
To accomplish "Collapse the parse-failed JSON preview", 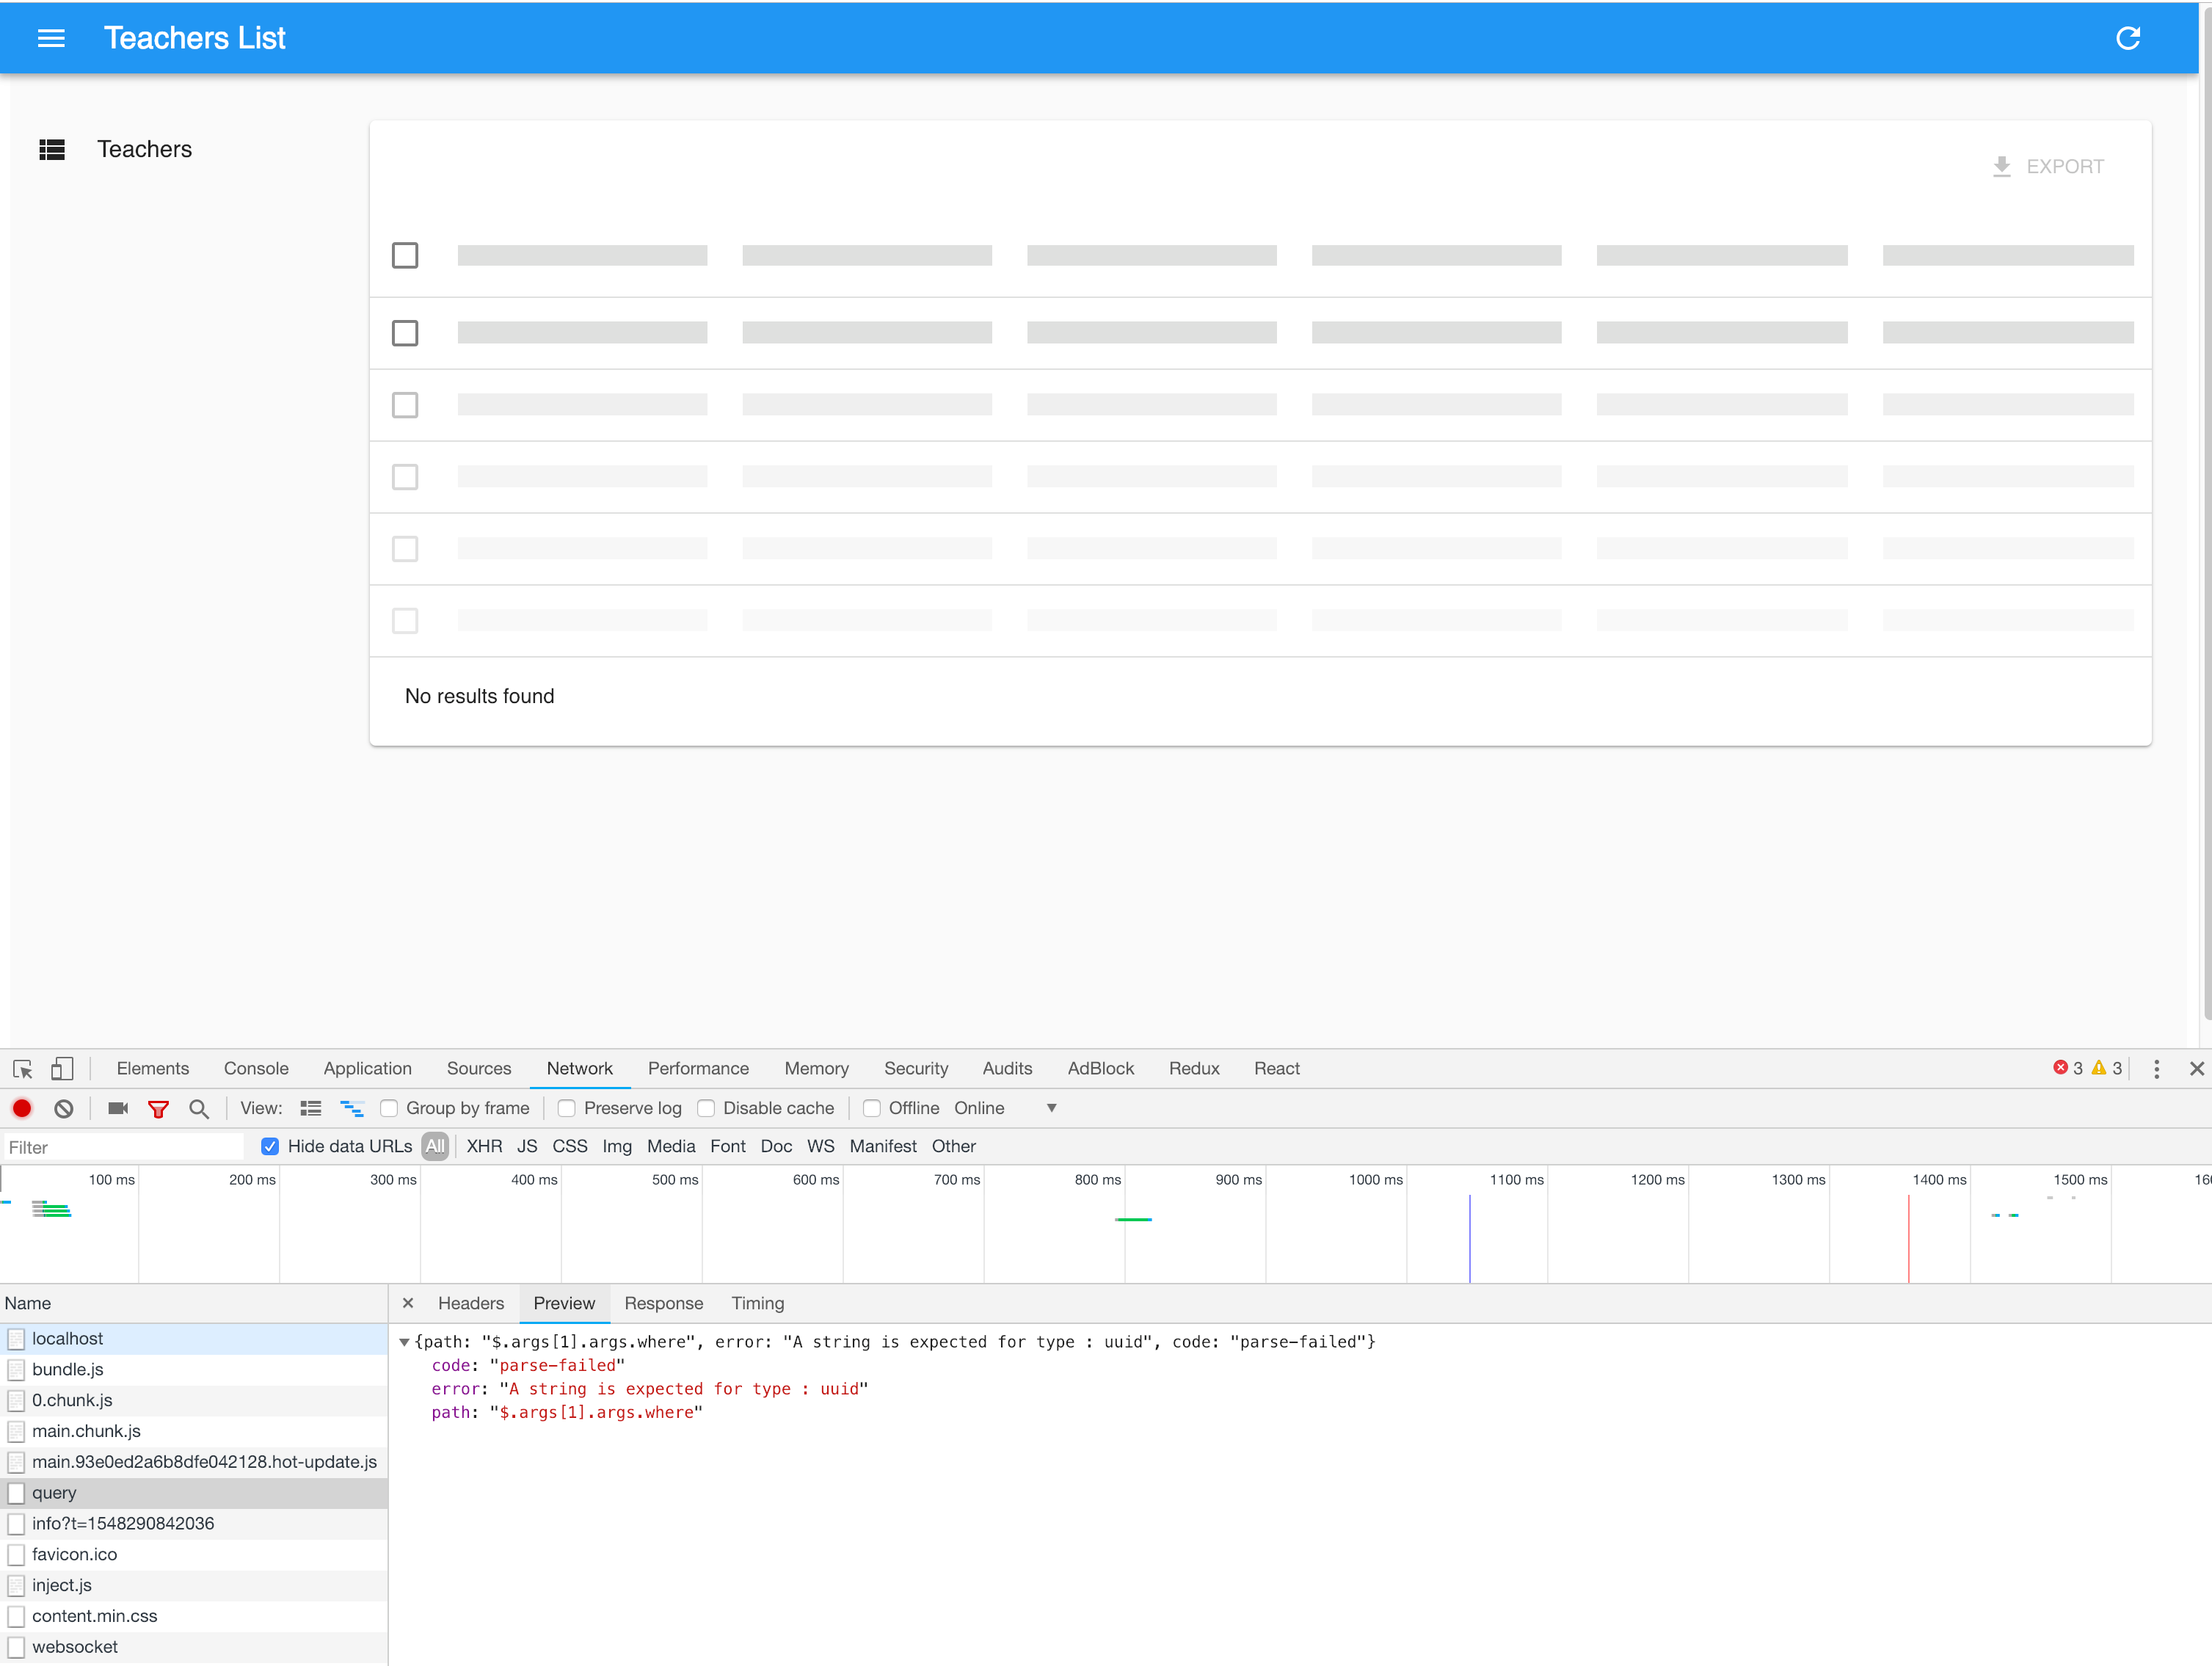I will pos(404,1342).
